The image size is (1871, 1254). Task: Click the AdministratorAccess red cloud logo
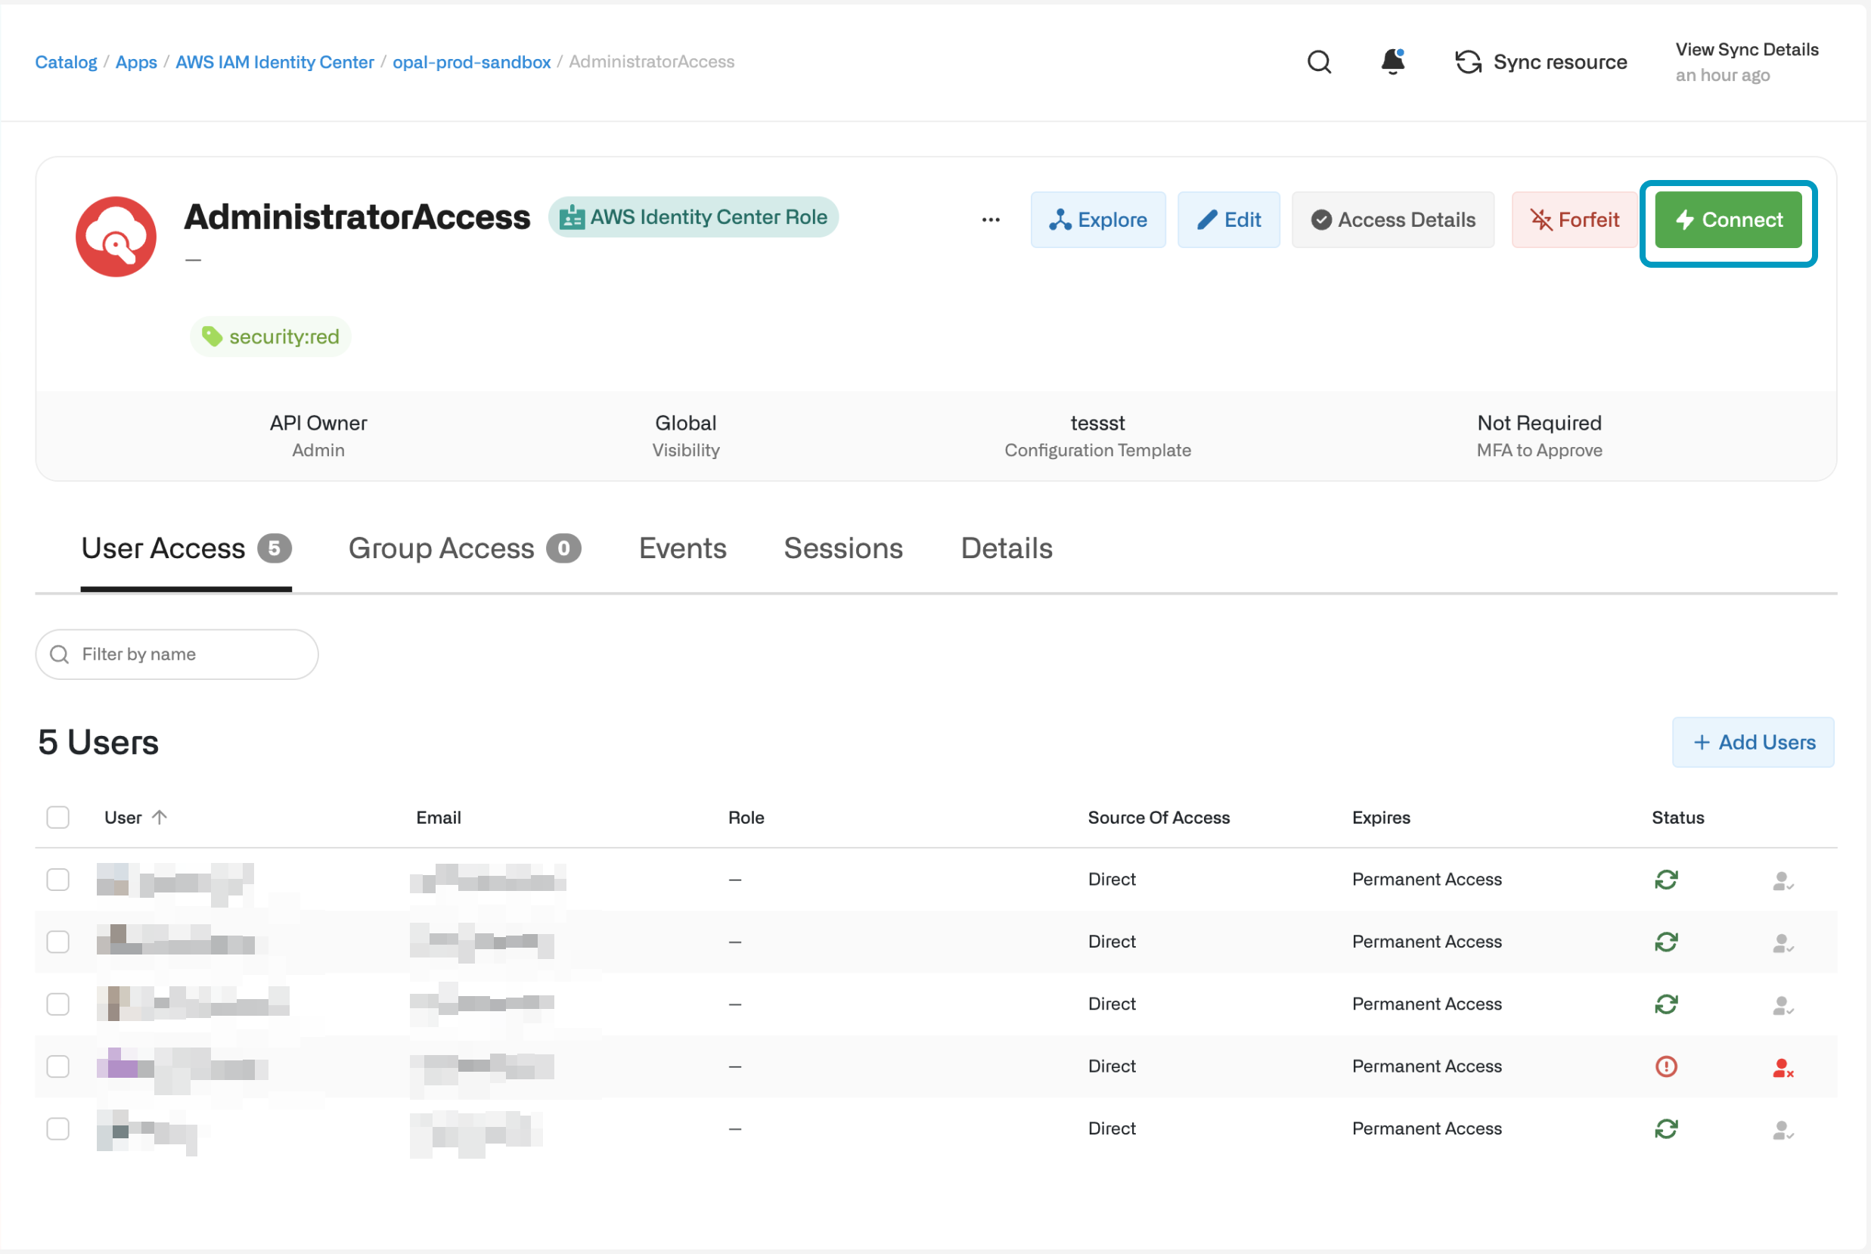(116, 237)
